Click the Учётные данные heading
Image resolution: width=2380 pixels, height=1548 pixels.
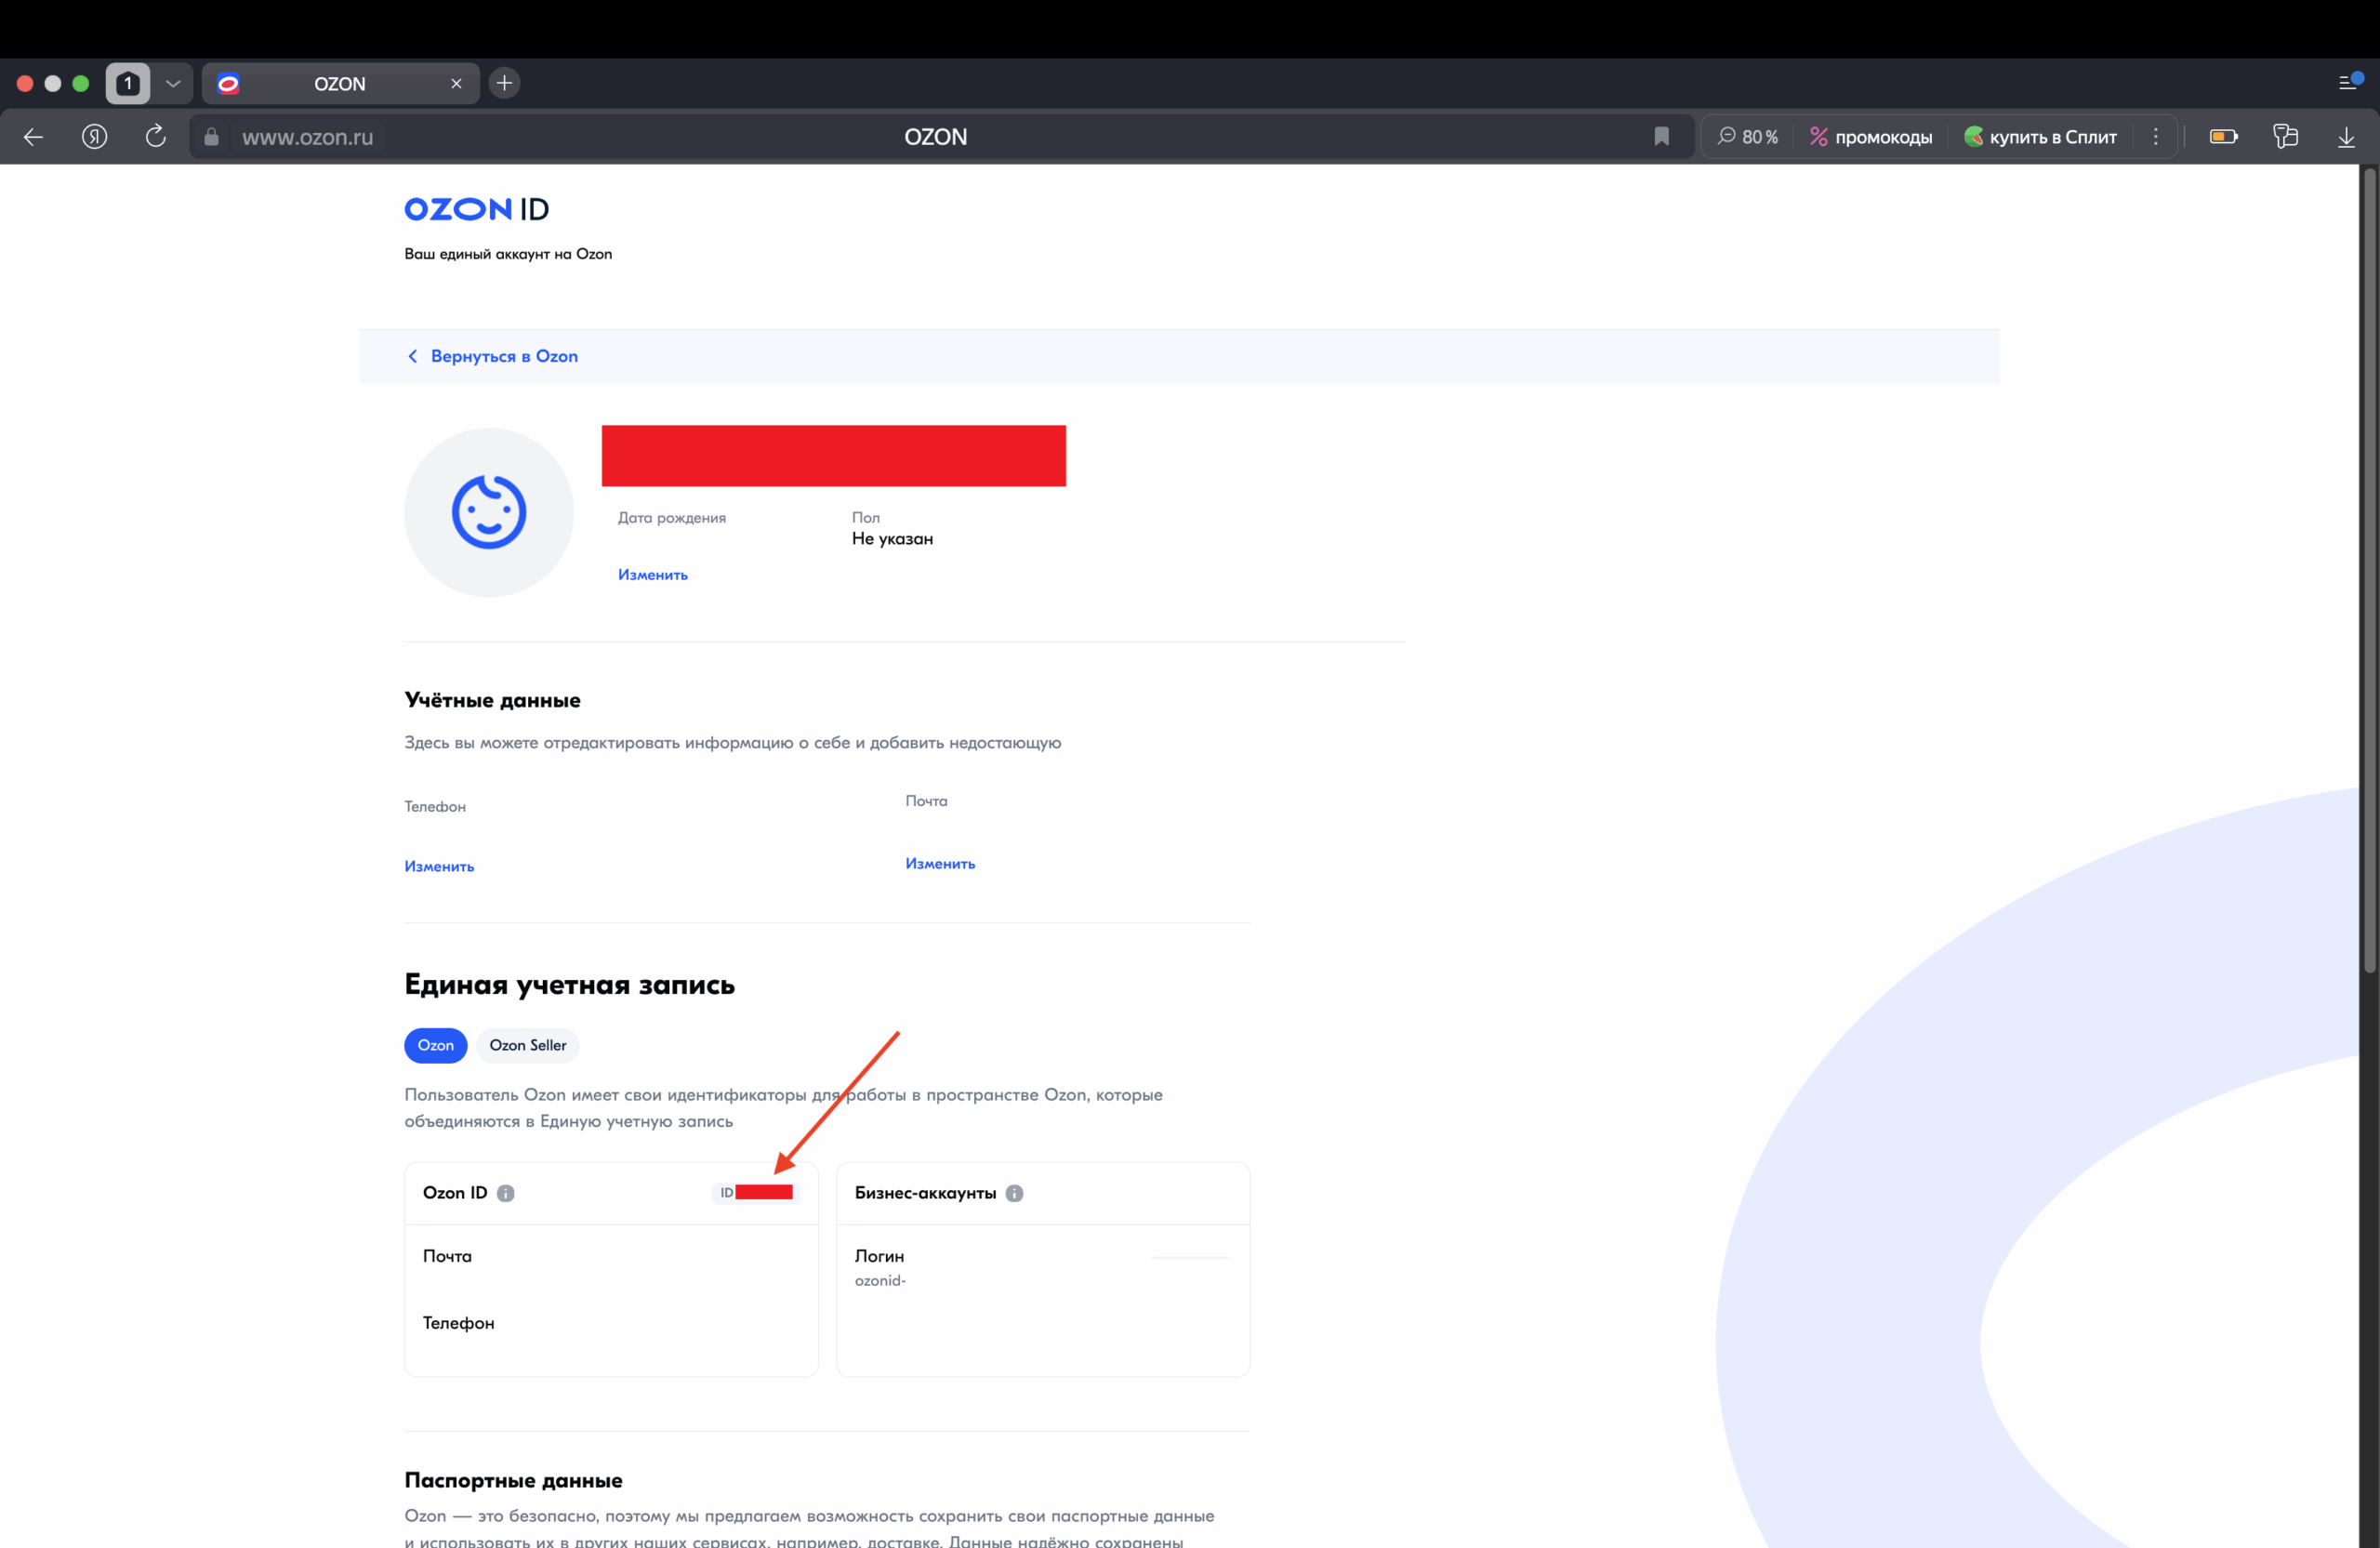click(492, 700)
